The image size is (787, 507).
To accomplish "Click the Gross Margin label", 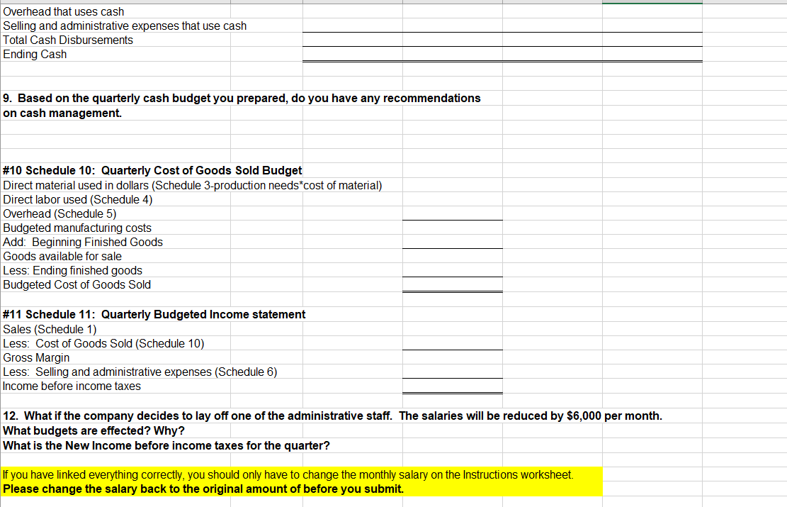I will [x=35, y=357].
